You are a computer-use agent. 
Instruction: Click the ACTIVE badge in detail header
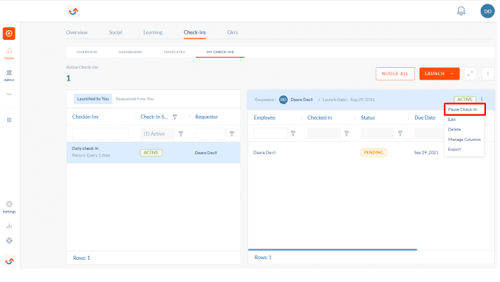pos(465,100)
